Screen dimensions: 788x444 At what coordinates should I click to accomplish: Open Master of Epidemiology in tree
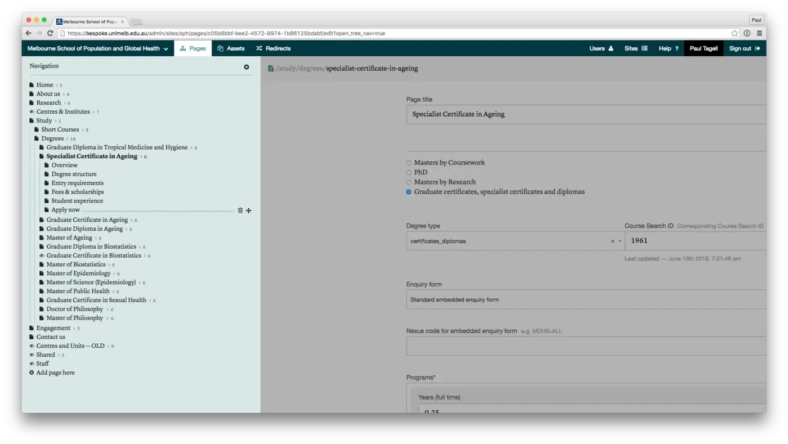[x=78, y=273]
